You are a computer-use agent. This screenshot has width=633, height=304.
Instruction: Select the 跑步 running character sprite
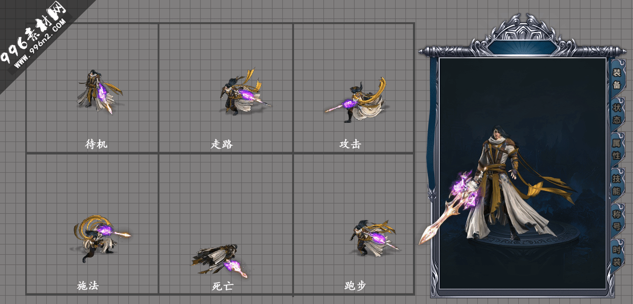(x=374, y=238)
